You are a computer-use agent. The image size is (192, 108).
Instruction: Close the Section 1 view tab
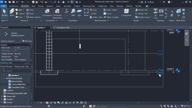tap(51, 28)
